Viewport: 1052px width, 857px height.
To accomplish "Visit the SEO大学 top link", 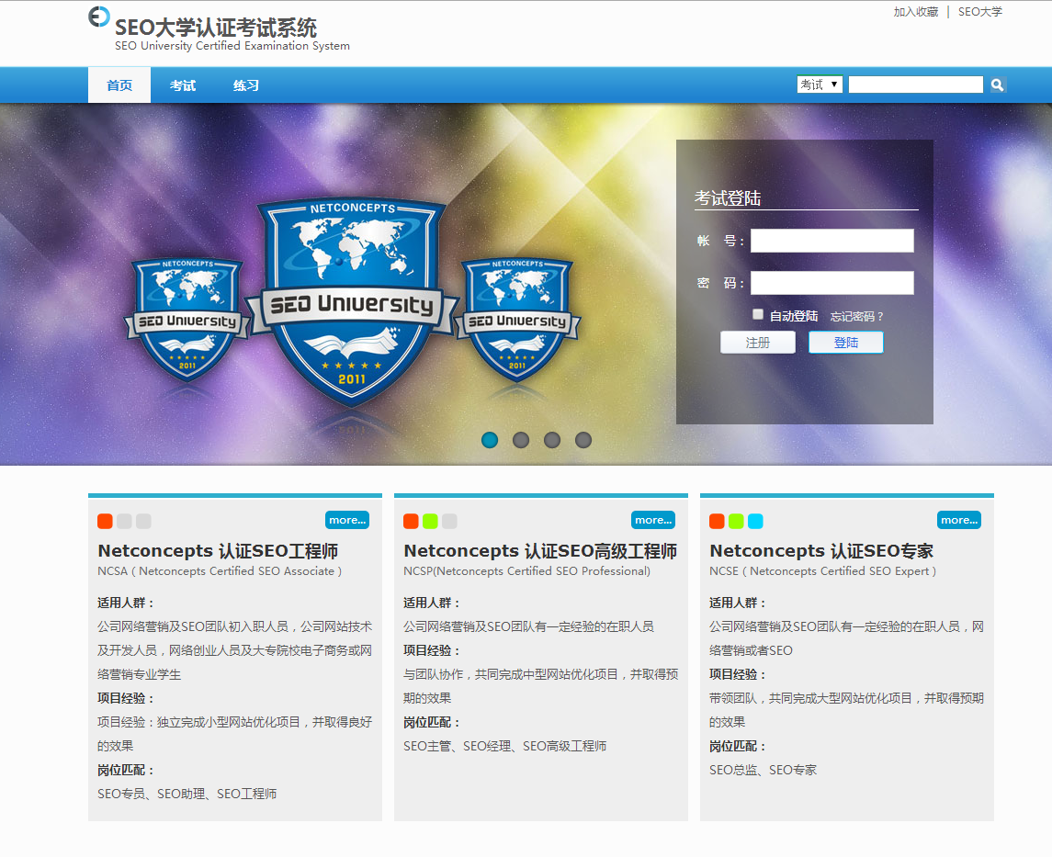I will [980, 12].
